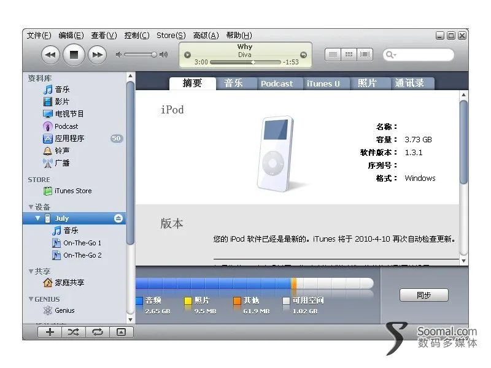Open the search options magnifier dropdown

coord(390,55)
